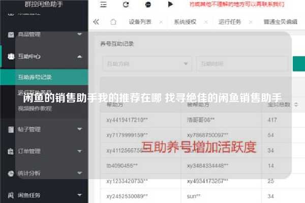The height and width of the screenshot is (203, 305).
Task: Click the 互助中心 sidebar icon
Action: coord(11,56)
